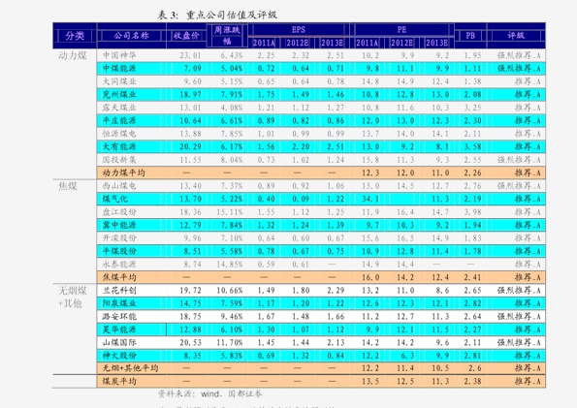Screen dimensions: 577x408
Task: Select company name 盘江股份
Action: click(119, 212)
